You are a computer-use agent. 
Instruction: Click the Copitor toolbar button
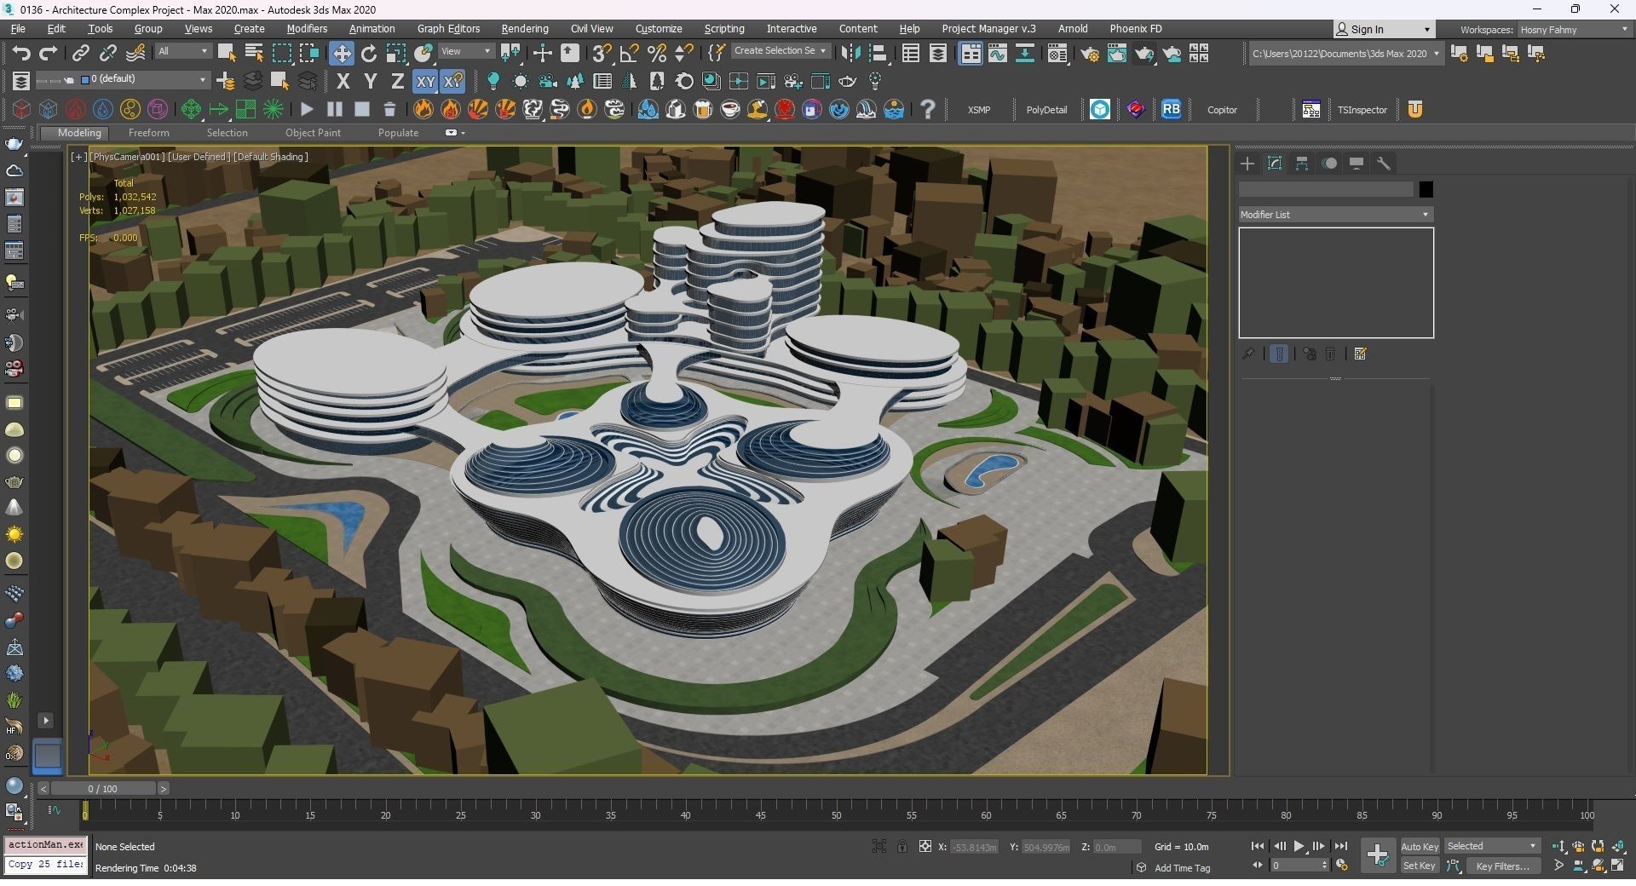pyautogui.click(x=1222, y=110)
